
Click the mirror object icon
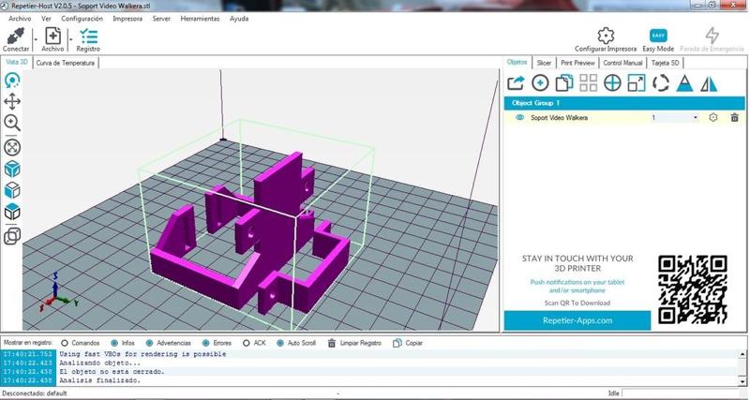(x=709, y=83)
